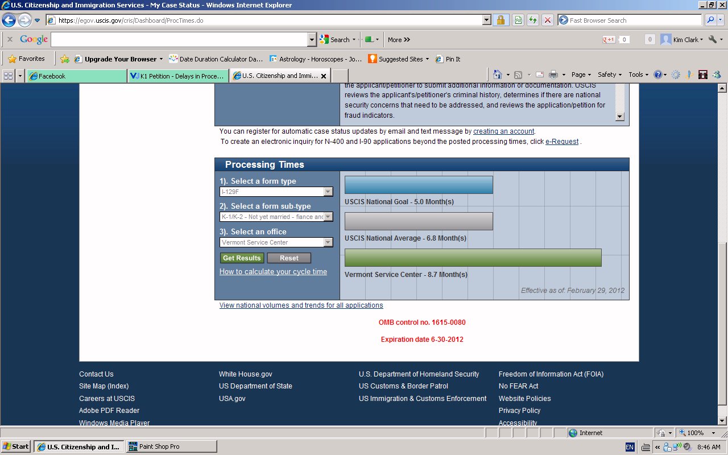The height and width of the screenshot is (455, 728).
Task: Open the Page menu
Action: pos(581,75)
